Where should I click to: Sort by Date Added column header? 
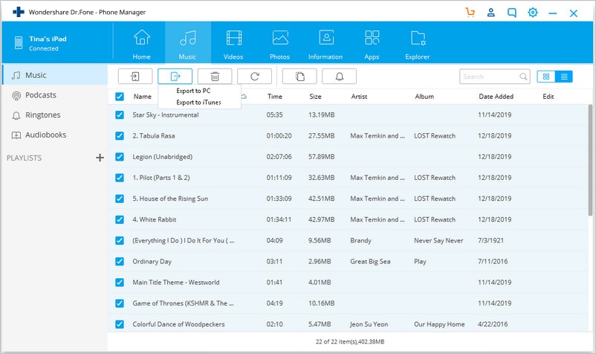496,97
